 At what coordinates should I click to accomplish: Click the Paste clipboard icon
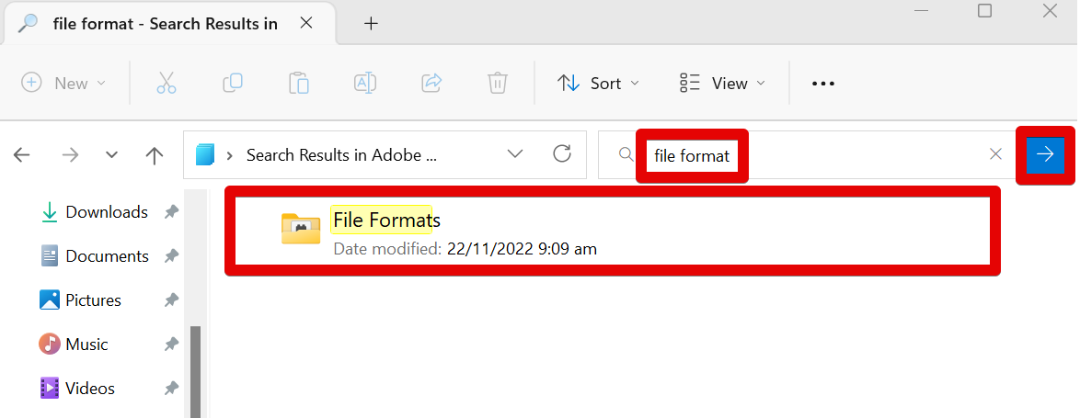click(x=299, y=83)
